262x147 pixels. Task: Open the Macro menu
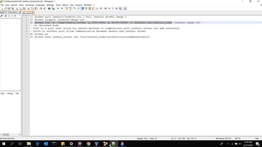coord(65,5)
